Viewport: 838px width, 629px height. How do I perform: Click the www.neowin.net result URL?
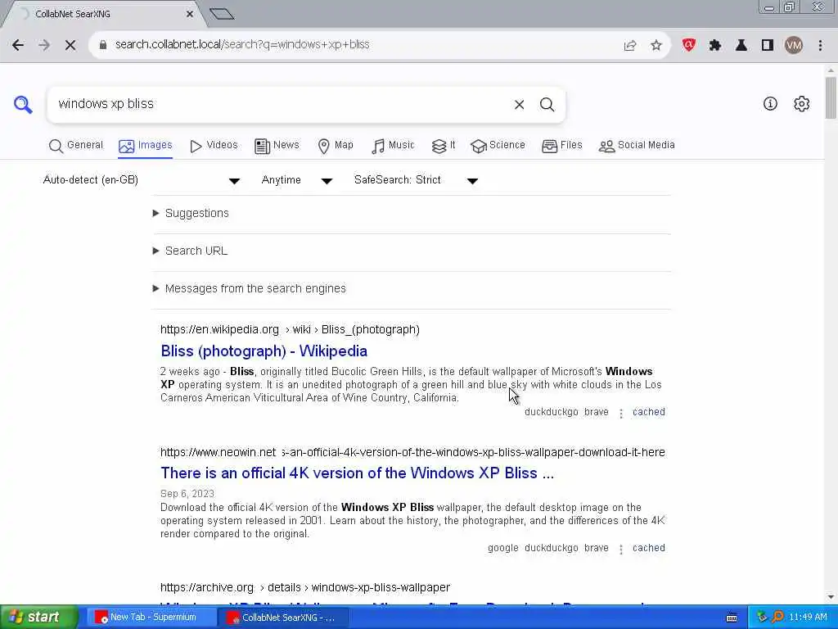[412, 452]
